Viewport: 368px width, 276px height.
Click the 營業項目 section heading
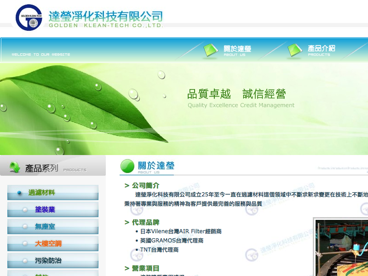tap(145, 268)
